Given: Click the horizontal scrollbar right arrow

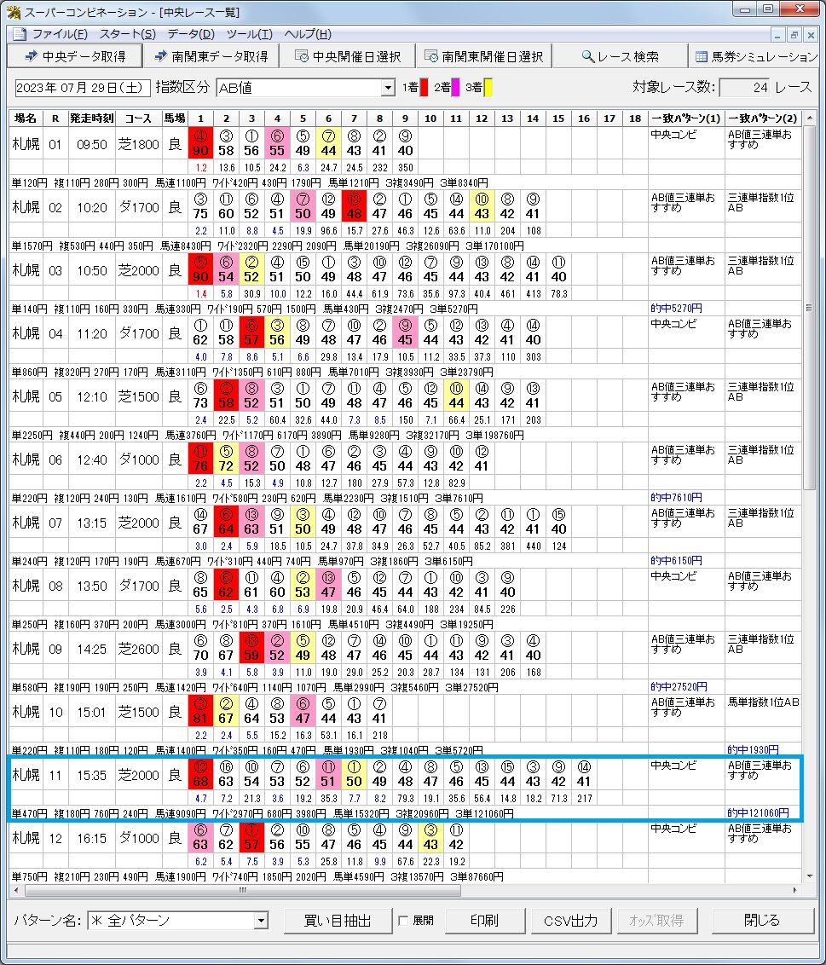Looking at the screenshot, I should [795, 890].
